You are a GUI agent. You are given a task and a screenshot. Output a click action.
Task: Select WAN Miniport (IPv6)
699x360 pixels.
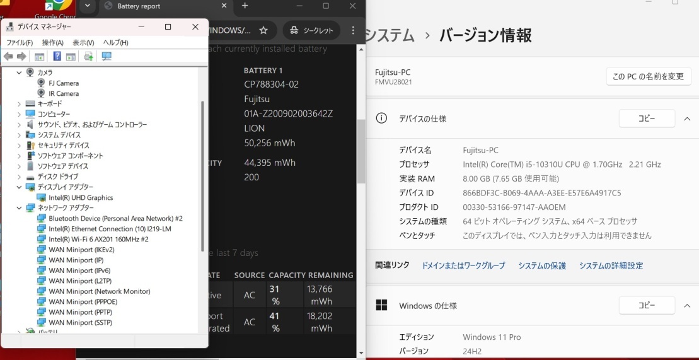point(79,270)
